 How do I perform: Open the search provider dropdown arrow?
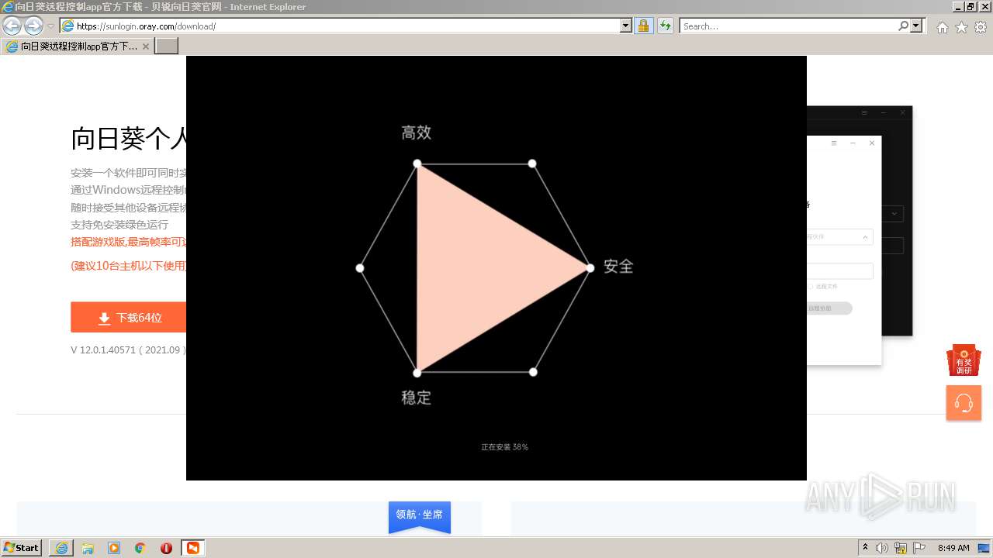coord(917,26)
